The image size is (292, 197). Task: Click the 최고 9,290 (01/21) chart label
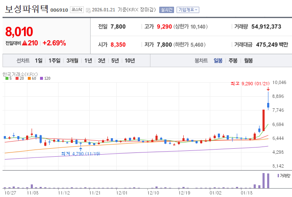(x=250, y=84)
